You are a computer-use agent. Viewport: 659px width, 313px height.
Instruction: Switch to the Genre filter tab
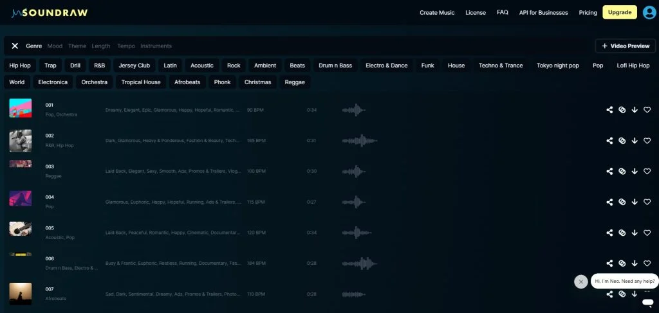pos(33,46)
